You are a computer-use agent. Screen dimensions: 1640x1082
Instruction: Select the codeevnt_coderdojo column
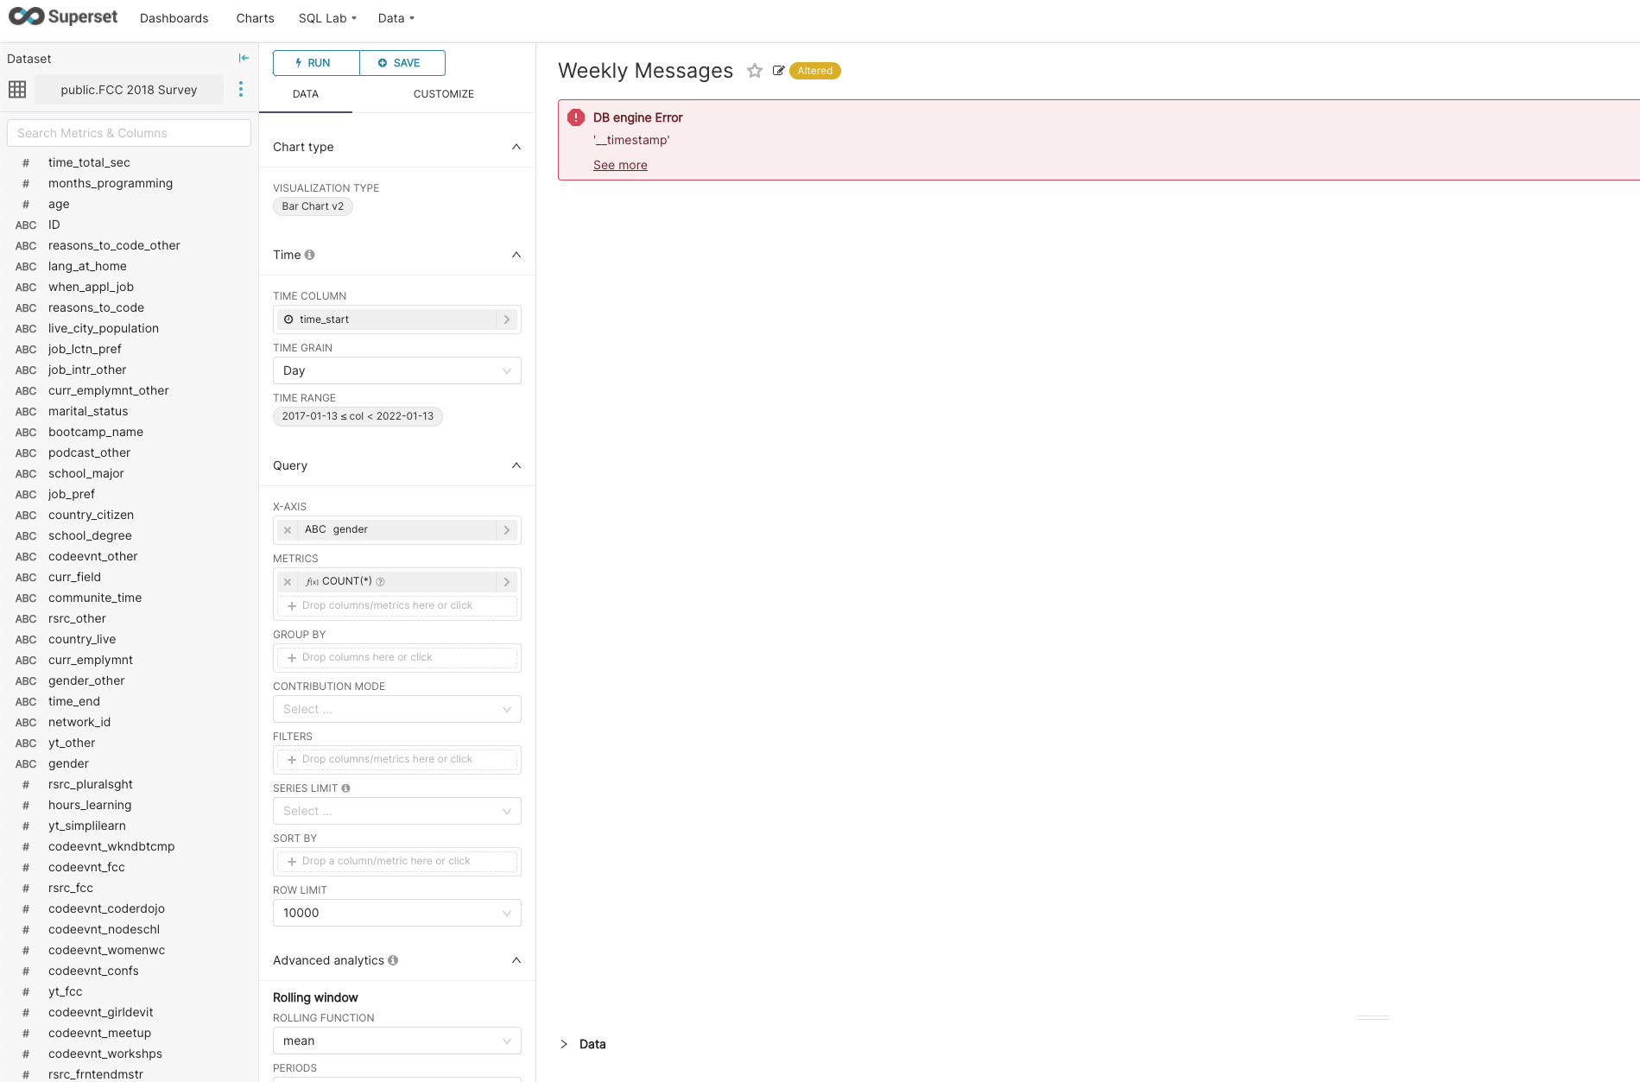point(106,908)
